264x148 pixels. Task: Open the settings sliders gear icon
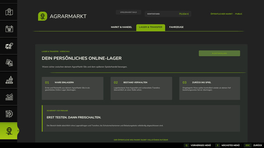click(9, 113)
